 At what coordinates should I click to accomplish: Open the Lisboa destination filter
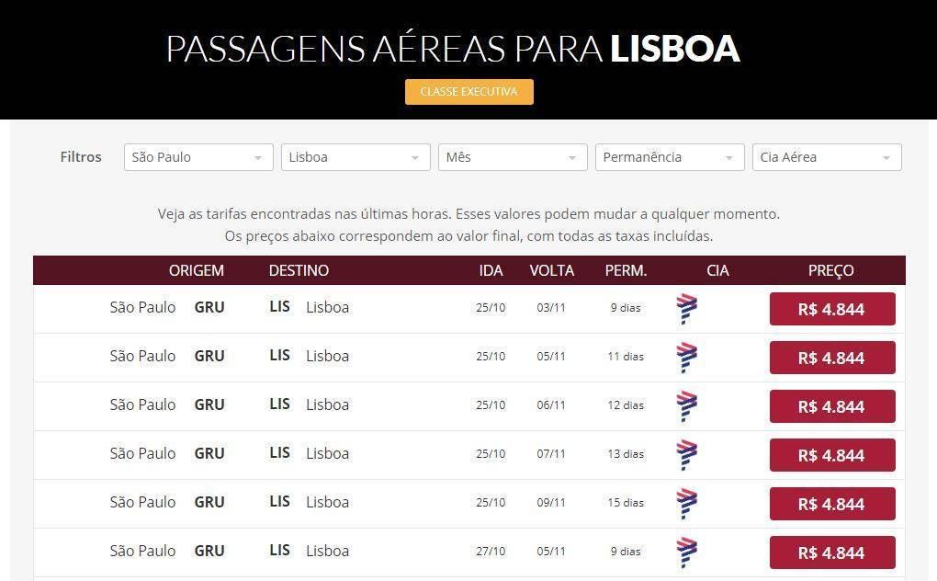[356, 157]
